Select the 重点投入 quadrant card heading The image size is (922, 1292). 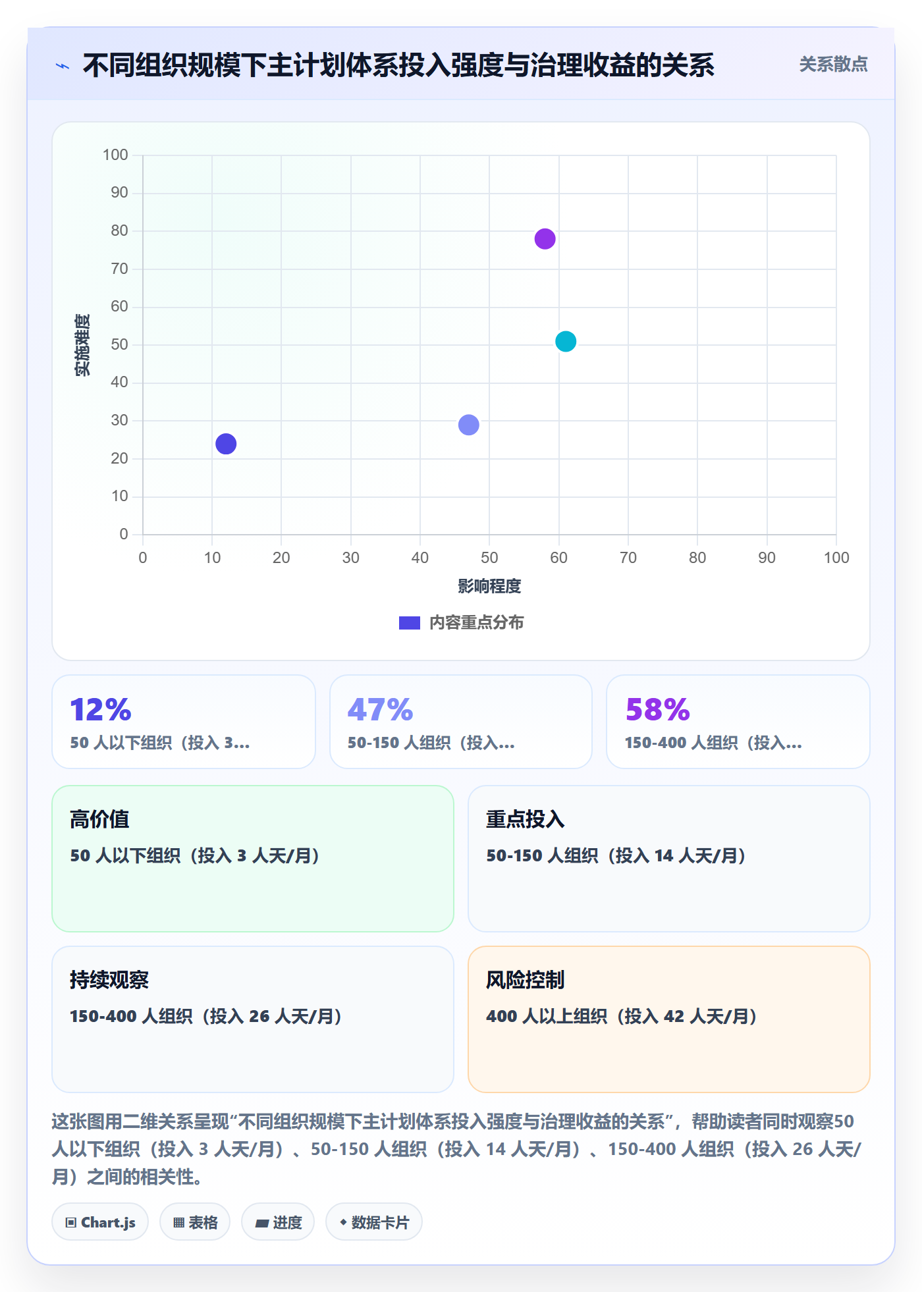tap(526, 819)
